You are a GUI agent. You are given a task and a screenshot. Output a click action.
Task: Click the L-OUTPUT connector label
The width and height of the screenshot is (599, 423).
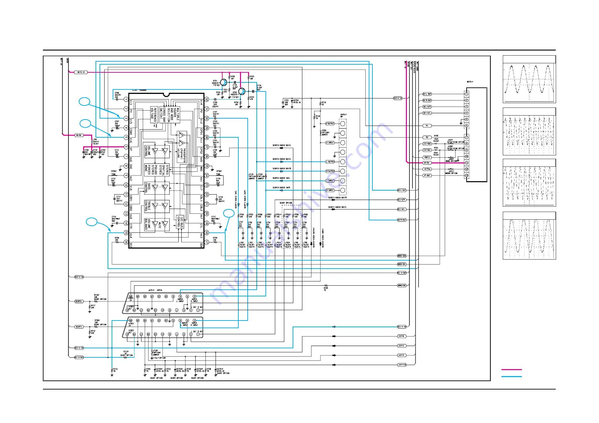click(330, 162)
